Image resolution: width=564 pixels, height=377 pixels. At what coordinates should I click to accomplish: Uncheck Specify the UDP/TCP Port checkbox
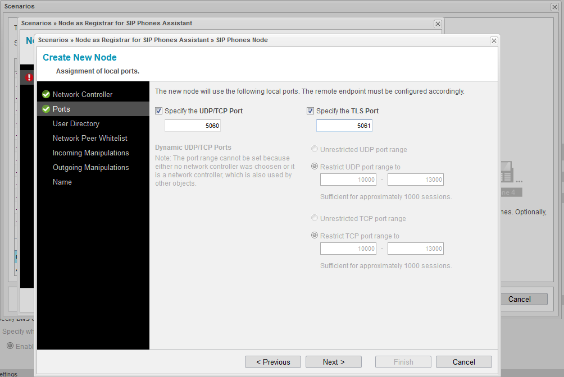[159, 111]
